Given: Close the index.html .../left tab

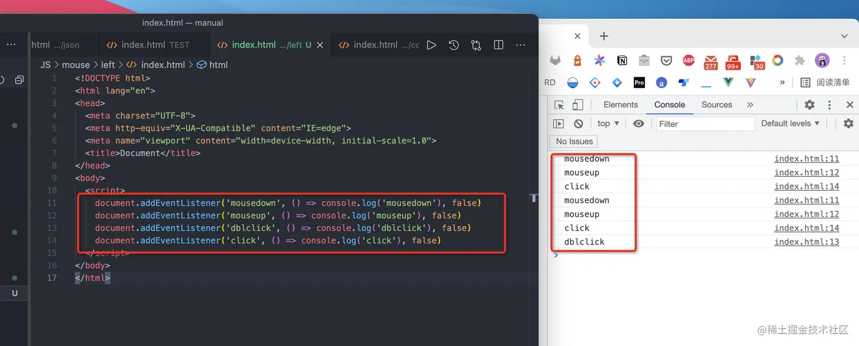Looking at the screenshot, I should pos(320,45).
